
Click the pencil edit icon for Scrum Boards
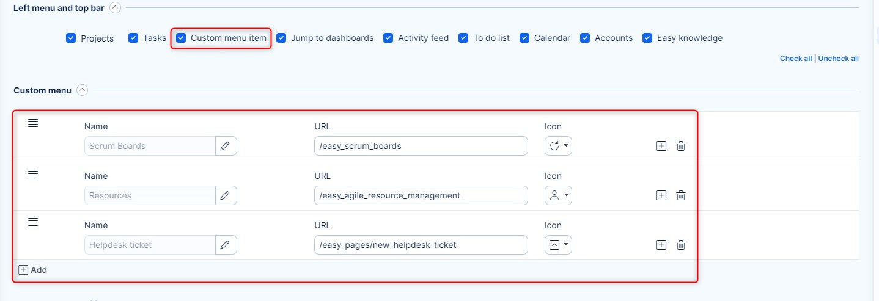tap(226, 146)
